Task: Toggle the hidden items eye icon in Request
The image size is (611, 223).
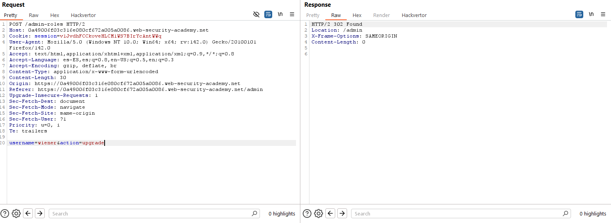Action: point(256,14)
